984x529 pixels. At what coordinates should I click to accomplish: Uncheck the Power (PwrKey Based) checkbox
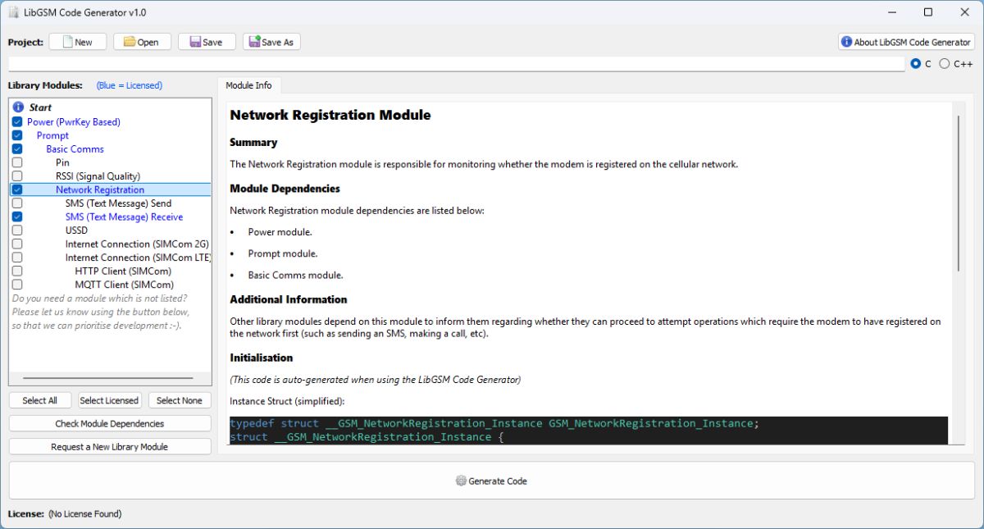point(17,121)
